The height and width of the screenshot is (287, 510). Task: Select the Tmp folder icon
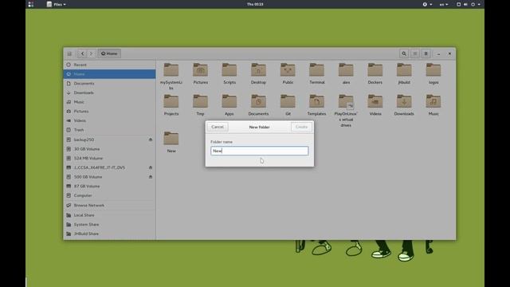pyautogui.click(x=200, y=101)
